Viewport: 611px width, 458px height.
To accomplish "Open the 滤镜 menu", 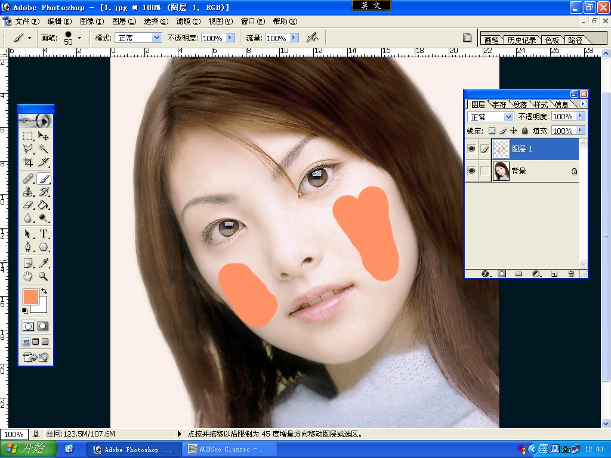I will 188,21.
